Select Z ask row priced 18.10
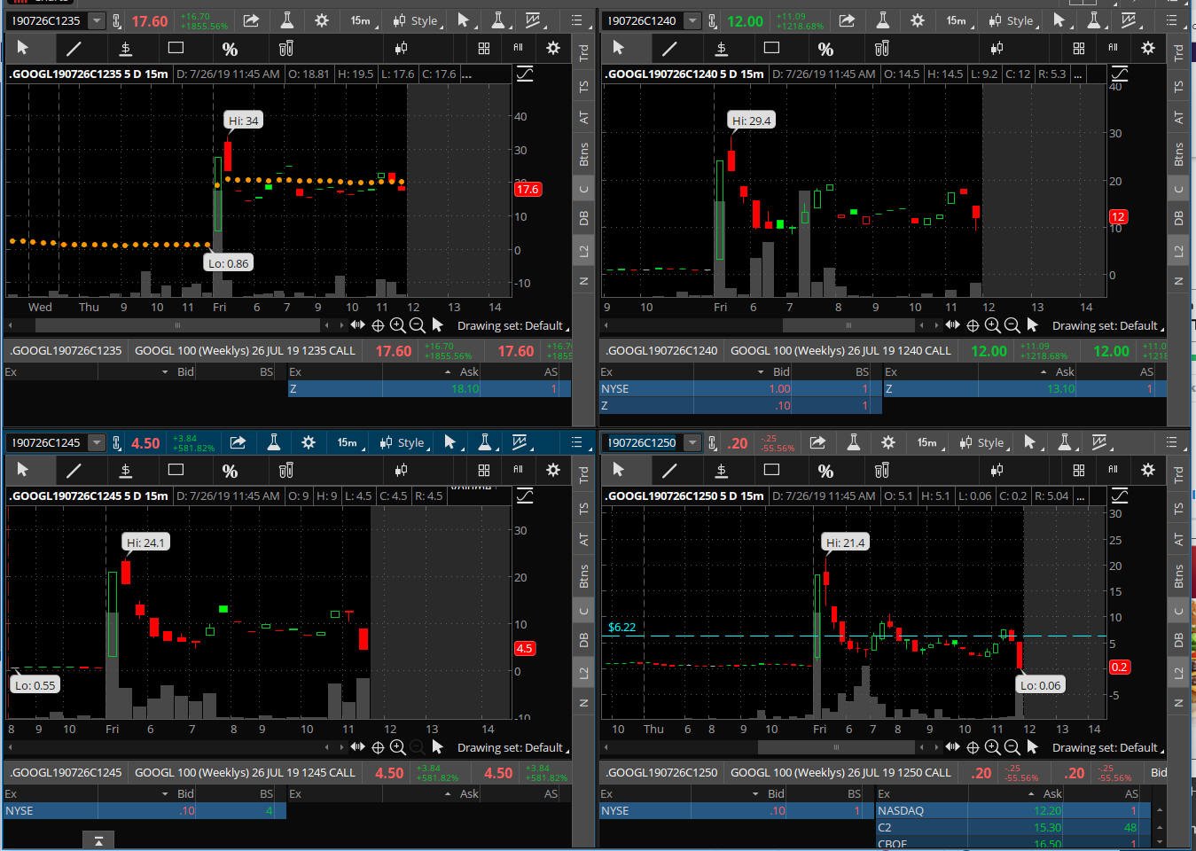Screen dimensions: 1196x851 pos(429,388)
